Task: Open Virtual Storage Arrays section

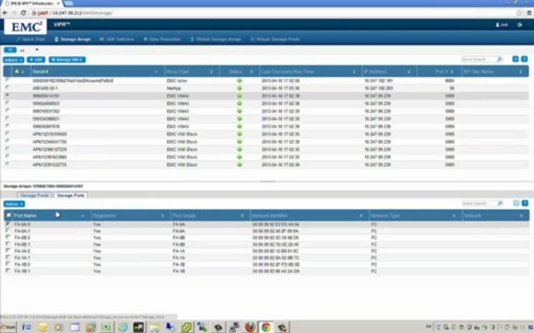Action: (216, 39)
